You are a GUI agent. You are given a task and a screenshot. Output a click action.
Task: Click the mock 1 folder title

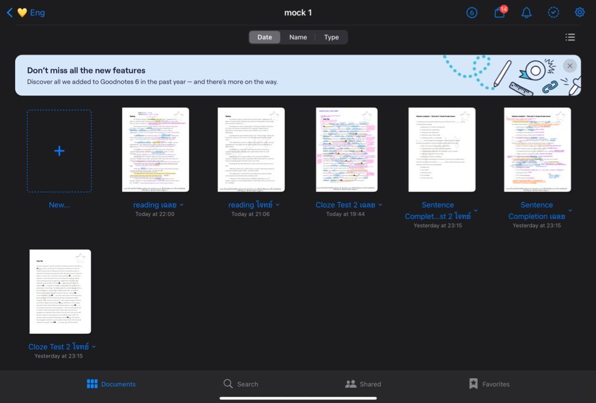(298, 13)
